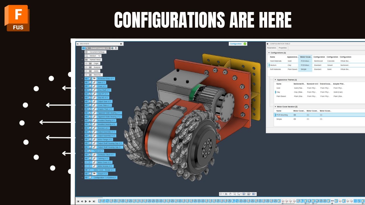This screenshot has width=365, height=205.
Task: Expand the Named Views node
Action: (82, 60)
